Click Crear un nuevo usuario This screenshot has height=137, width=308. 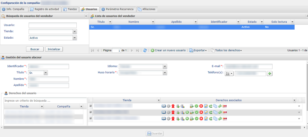168,50
